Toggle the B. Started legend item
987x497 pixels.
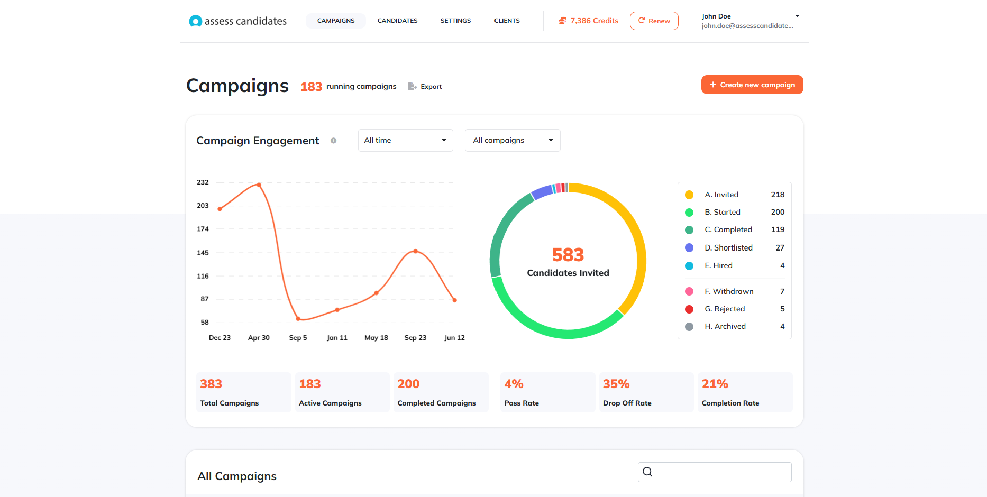coord(722,212)
